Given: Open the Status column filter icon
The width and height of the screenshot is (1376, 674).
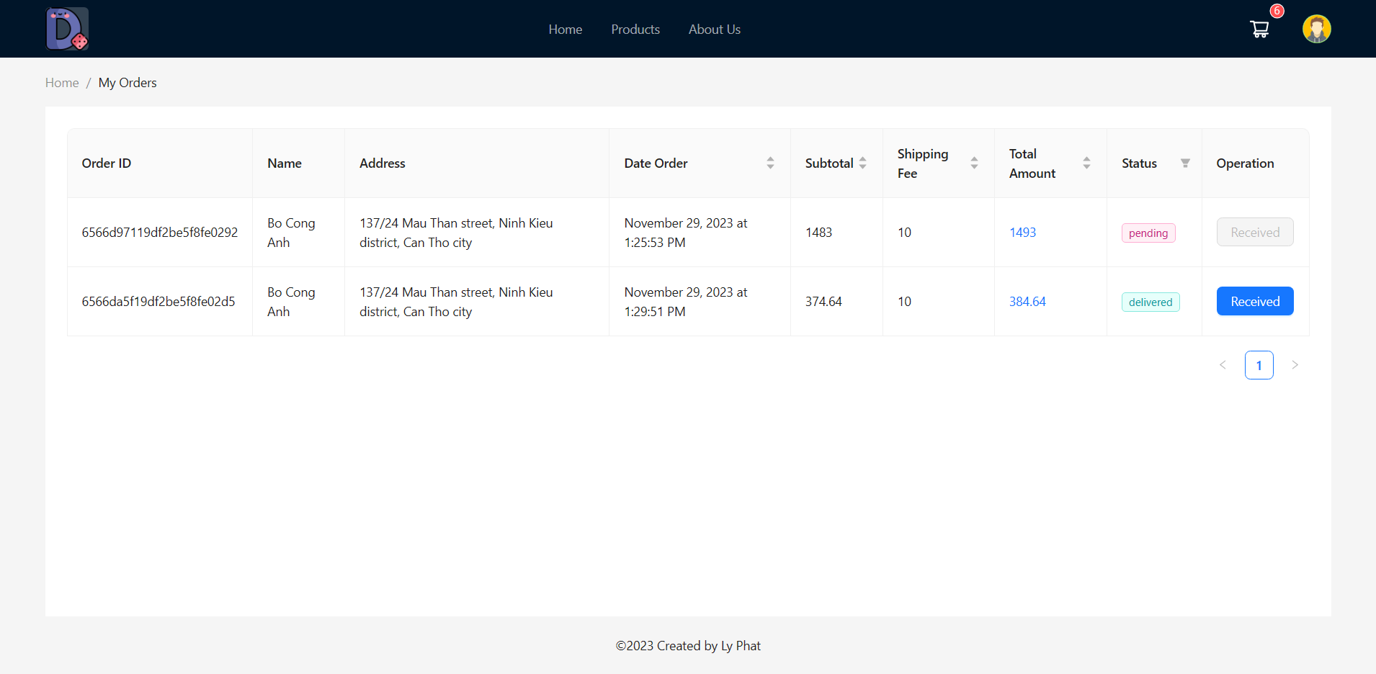Looking at the screenshot, I should [x=1185, y=163].
